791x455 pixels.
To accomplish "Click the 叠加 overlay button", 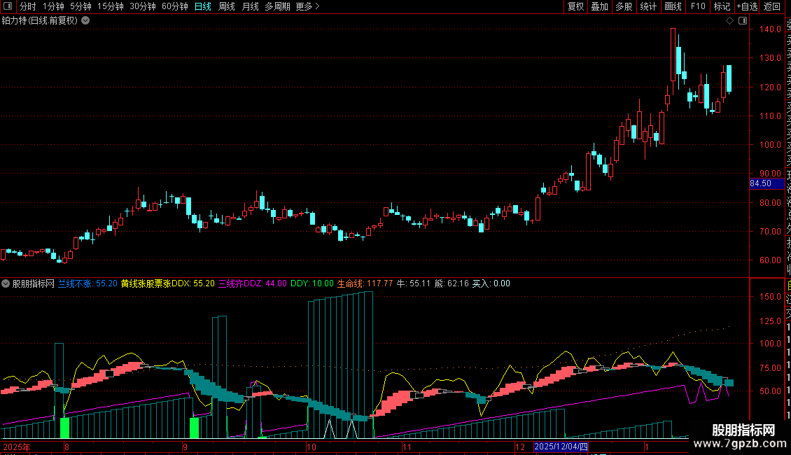I will coord(600,6).
